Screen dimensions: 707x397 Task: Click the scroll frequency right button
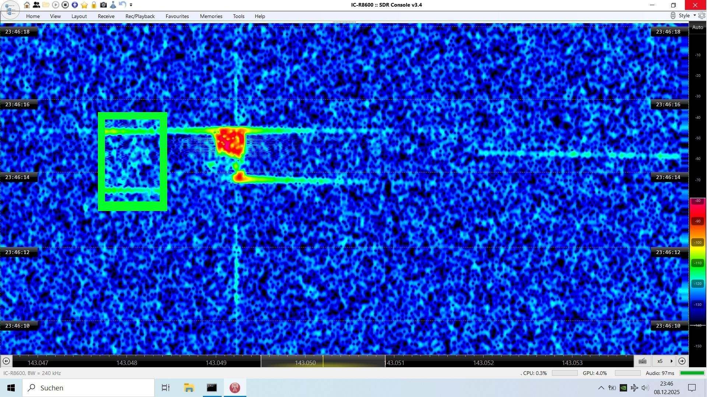point(682,361)
